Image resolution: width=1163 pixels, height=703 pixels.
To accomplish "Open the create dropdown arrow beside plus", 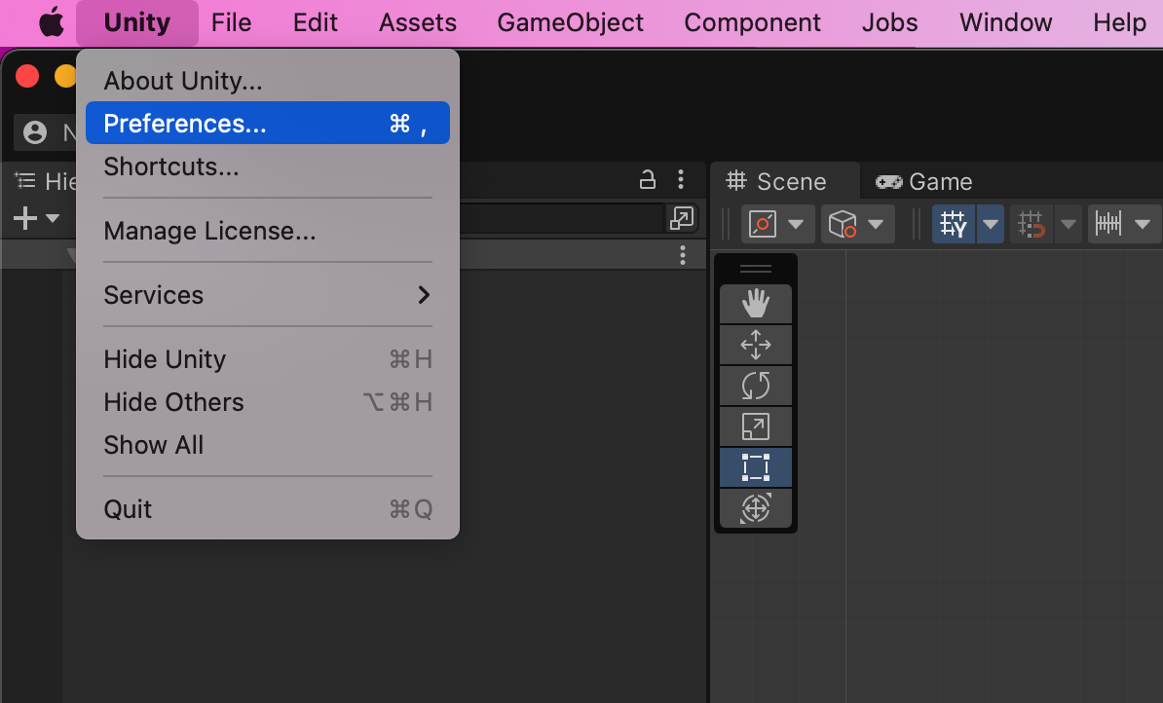I will click(x=53, y=219).
